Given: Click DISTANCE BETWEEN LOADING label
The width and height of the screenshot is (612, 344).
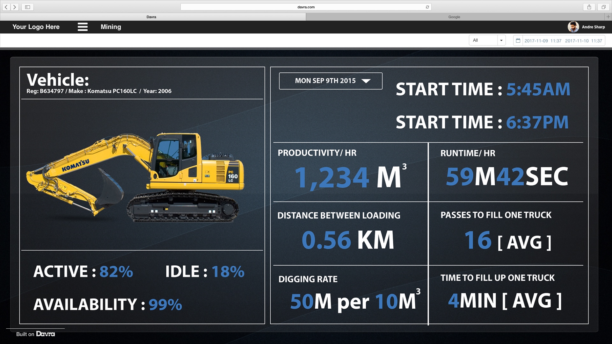Looking at the screenshot, I should point(339,216).
